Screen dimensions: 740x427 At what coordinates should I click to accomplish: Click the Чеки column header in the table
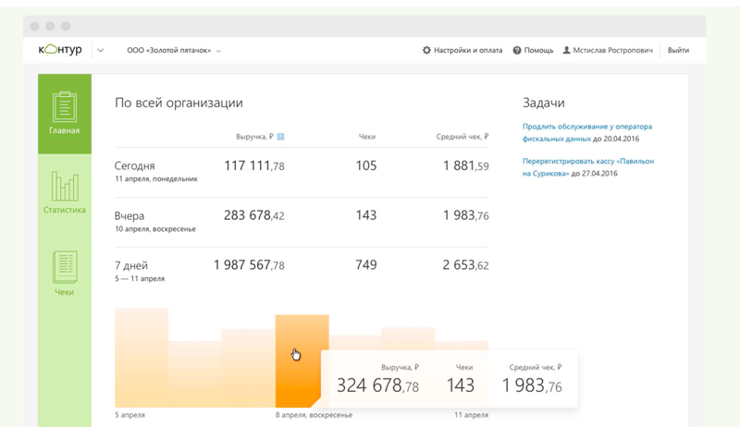tap(366, 137)
